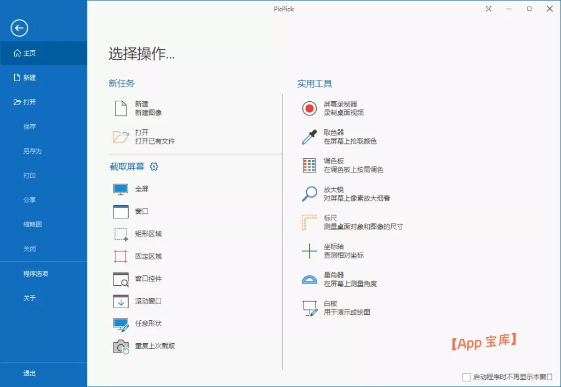Click 退出 at the sidebar bottom
This screenshot has width=561, height=387.
[30, 373]
